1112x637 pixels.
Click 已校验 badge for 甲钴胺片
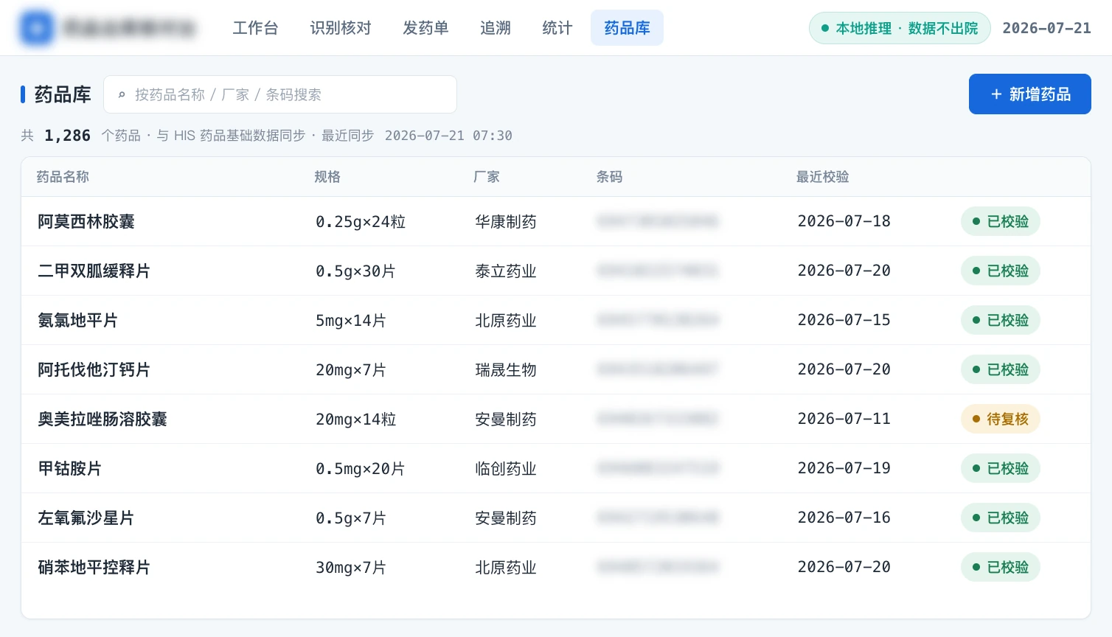1000,468
